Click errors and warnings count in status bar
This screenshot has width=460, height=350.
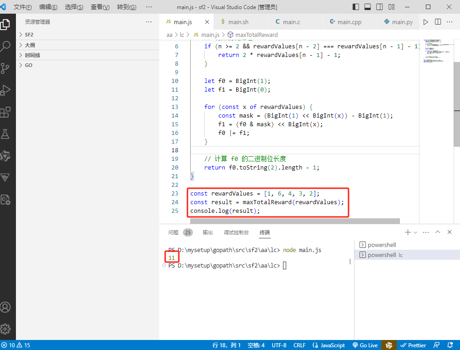(16, 345)
